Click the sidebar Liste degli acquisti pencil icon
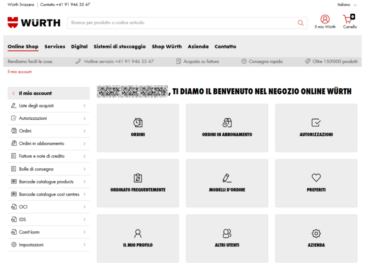Screen dimensions: 365x269 [14, 106]
